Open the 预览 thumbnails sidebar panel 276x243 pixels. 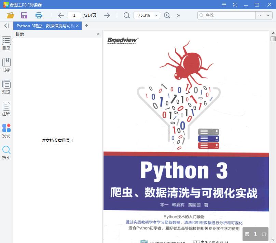pyautogui.click(x=6, y=87)
